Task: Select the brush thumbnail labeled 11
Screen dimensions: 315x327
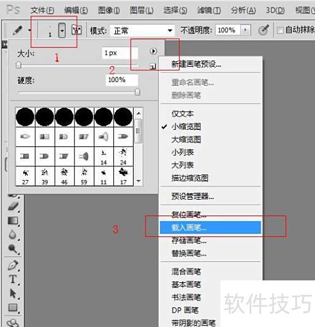Action: (103, 176)
